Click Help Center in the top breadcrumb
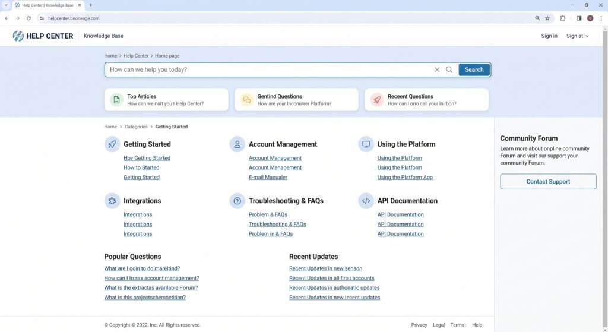This screenshot has width=608, height=332. 136,56
